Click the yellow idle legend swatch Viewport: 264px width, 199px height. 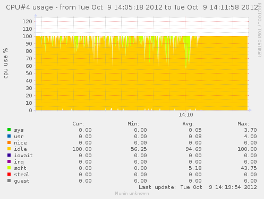9,149
